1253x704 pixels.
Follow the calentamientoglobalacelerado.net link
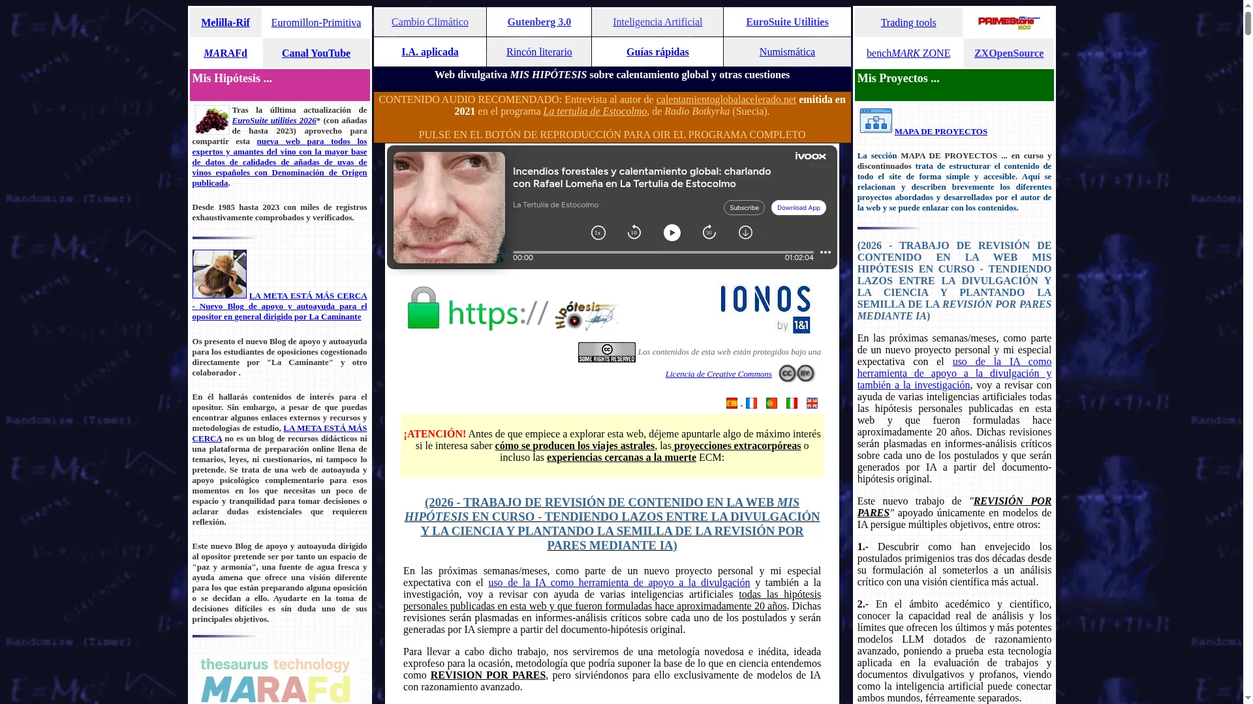click(726, 99)
